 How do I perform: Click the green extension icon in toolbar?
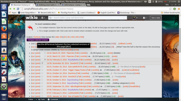(175, 9)
